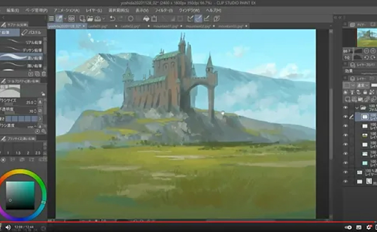Click the Navigator thumbnail preview
Screen dimensions: 377x232
pyautogui.click(x=367, y=38)
